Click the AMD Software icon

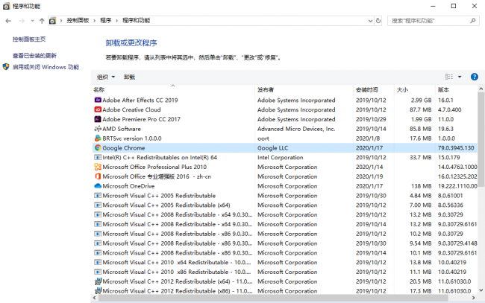pos(98,129)
